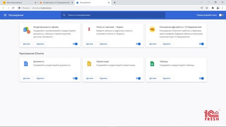226x127 pixels.
Task: Click the Документы app icon
Action: click(x=26, y=64)
